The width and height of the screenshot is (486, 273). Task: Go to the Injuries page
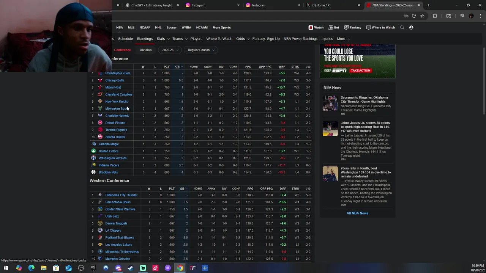tap(327, 39)
